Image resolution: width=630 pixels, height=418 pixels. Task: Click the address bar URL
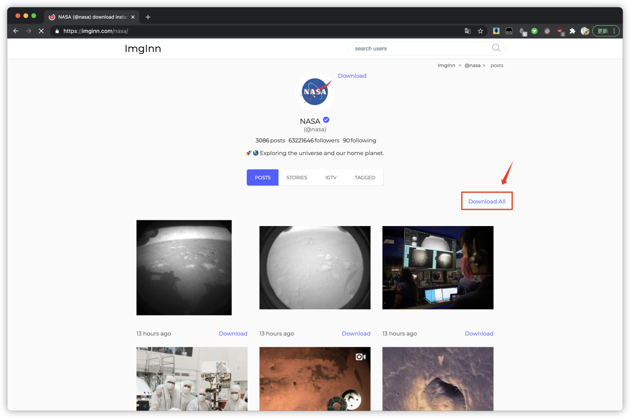[x=96, y=31]
